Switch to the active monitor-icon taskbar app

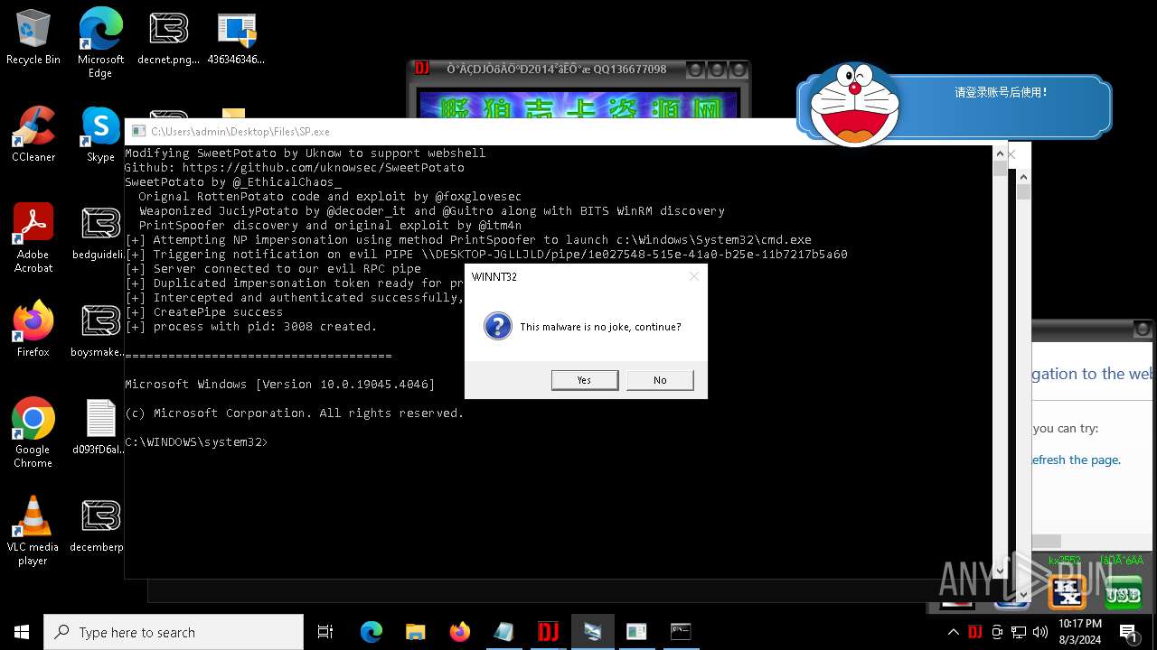coord(593,632)
